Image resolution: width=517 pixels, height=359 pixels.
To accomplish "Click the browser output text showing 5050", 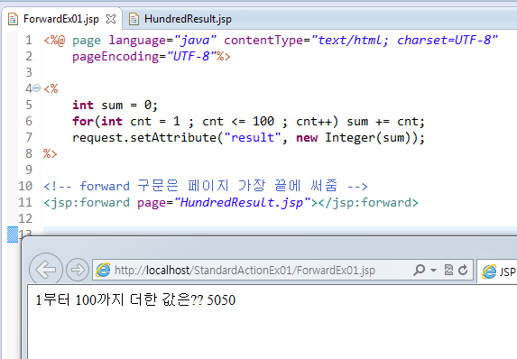I will (x=135, y=300).
